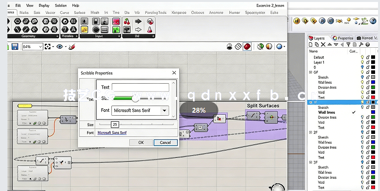Screen dimensions: 380x191
Task: Toggle lock icon on GF layer
Action: (x=368, y=72)
